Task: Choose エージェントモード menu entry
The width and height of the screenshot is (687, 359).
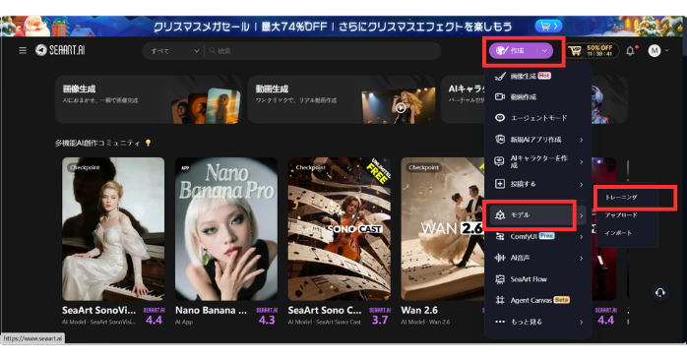Action: tap(538, 118)
